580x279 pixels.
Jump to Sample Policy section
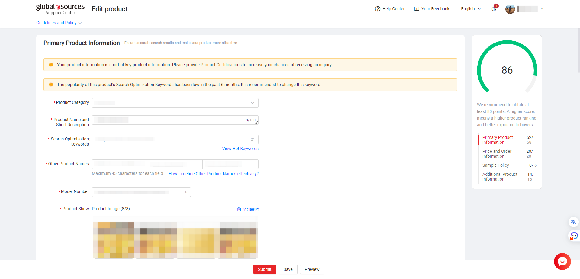tap(495, 165)
